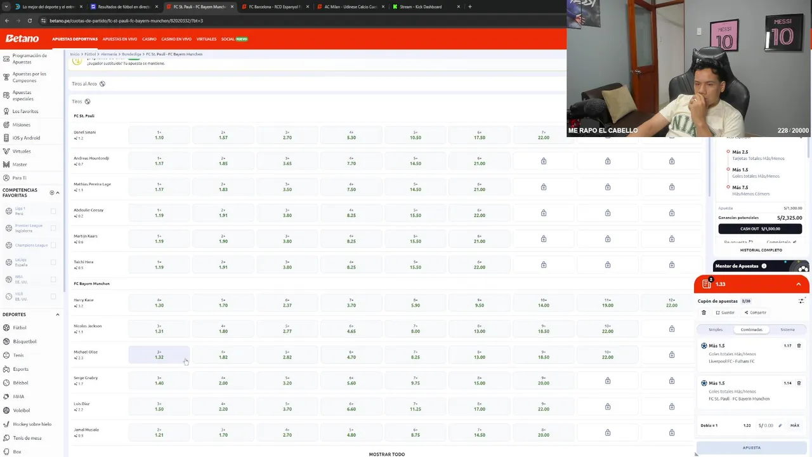Expand full list with Mostrar Todo
812x457 pixels.
coord(387,454)
